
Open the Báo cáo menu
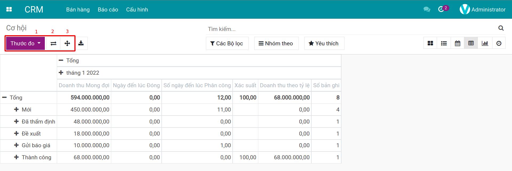(108, 9)
